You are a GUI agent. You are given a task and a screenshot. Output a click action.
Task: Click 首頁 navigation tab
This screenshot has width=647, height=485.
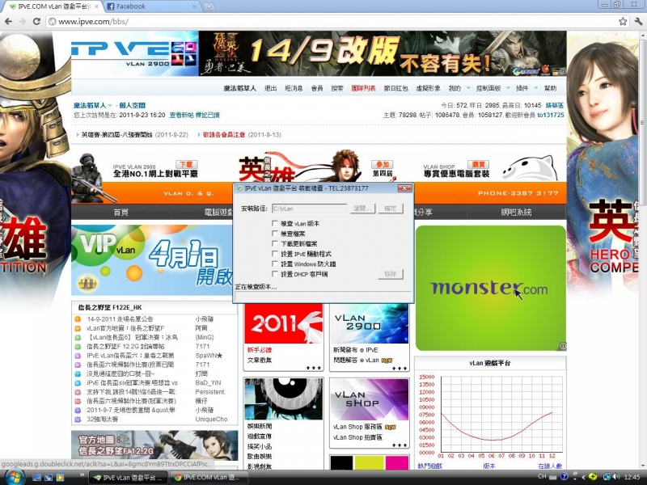121,212
